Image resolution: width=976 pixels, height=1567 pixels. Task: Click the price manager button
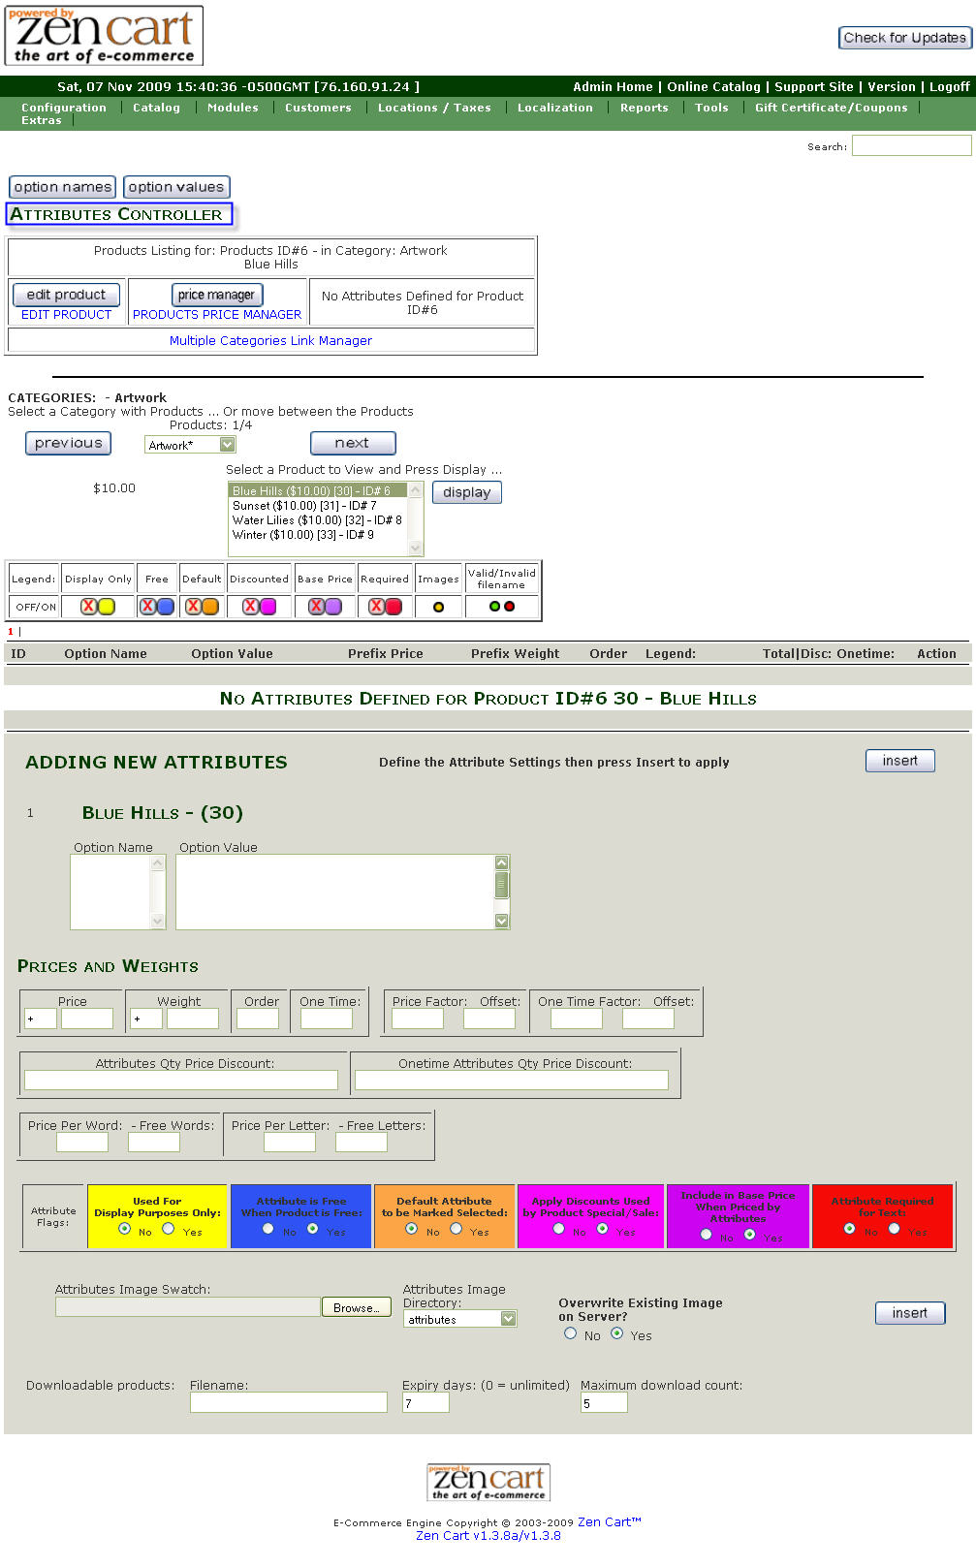[216, 295]
